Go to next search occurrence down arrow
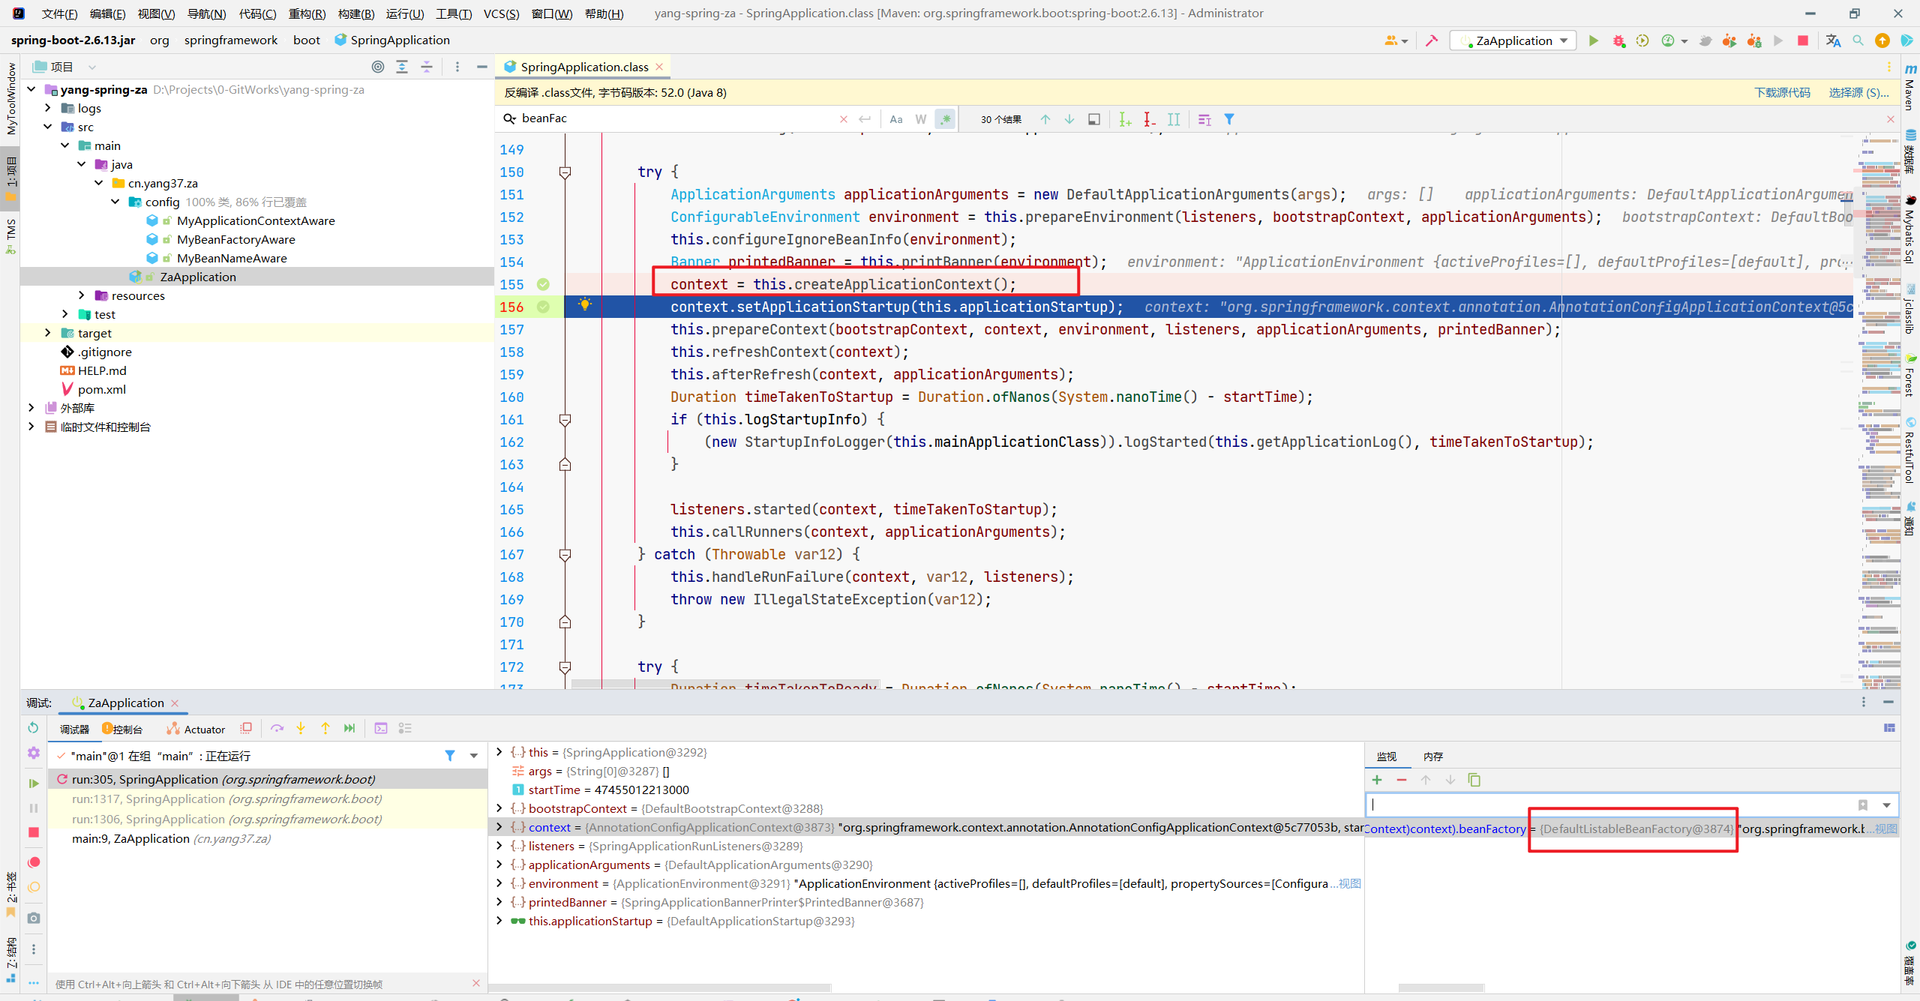The width and height of the screenshot is (1920, 1001). [x=1069, y=119]
